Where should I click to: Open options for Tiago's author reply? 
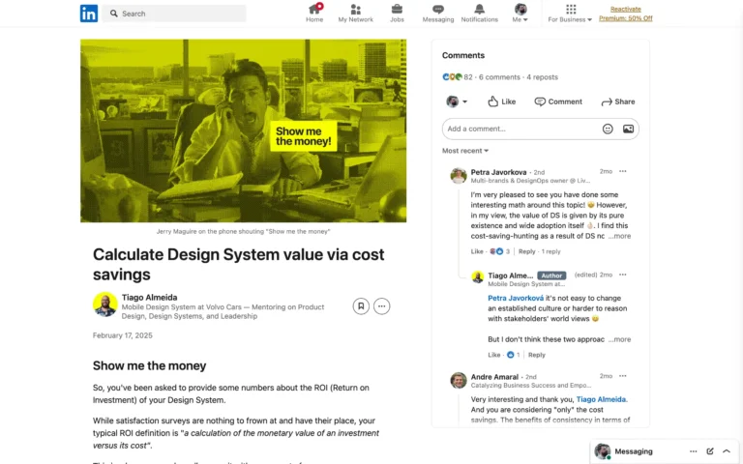pyautogui.click(x=623, y=275)
